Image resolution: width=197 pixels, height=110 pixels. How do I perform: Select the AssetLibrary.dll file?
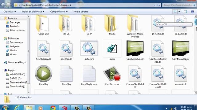tap(43, 50)
